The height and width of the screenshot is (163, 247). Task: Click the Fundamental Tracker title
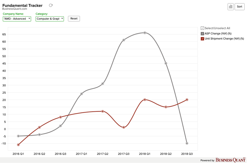click(x=22, y=5)
